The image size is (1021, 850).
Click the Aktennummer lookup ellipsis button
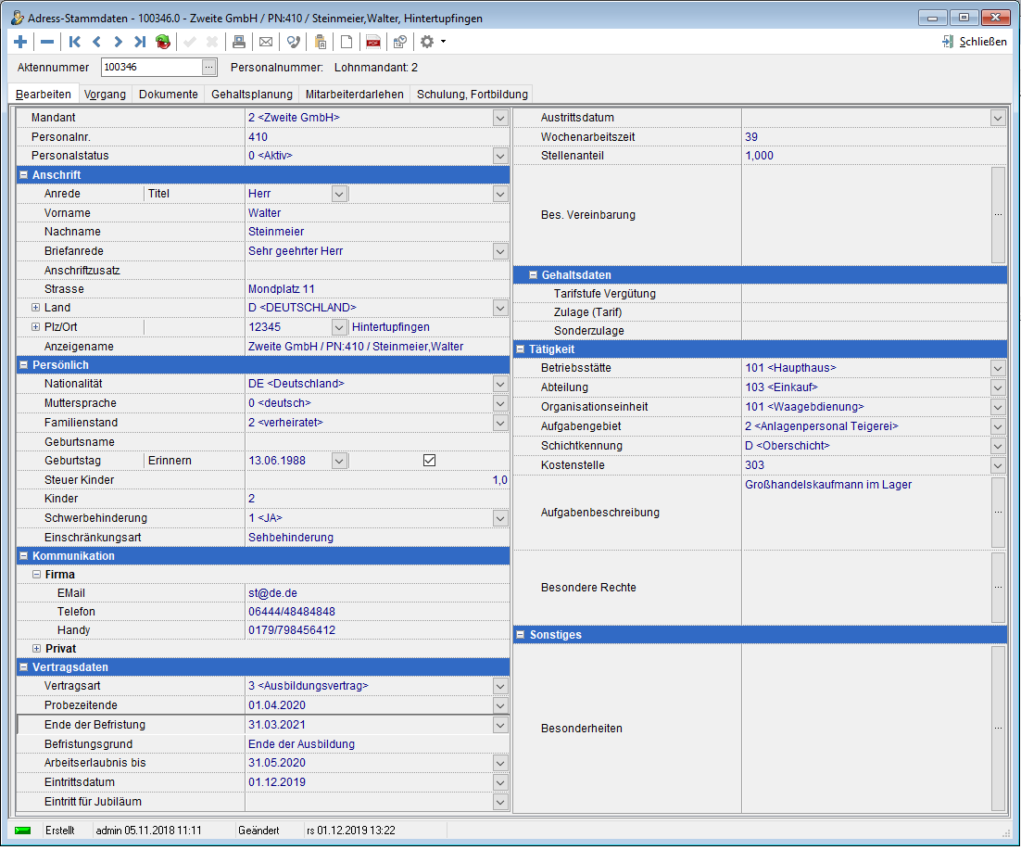208,67
